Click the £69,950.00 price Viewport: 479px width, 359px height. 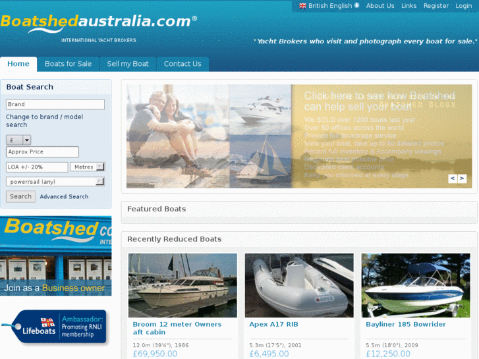(x=155, y=354)
